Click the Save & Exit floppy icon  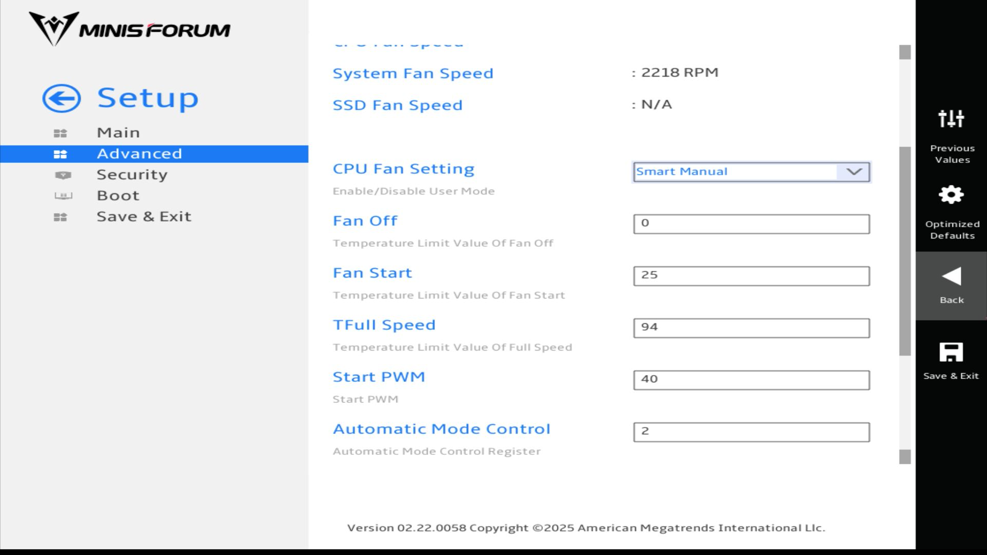(x=951, y=353)
